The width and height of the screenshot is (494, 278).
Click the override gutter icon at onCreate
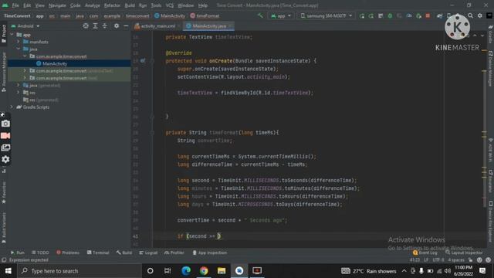(143, 60)
